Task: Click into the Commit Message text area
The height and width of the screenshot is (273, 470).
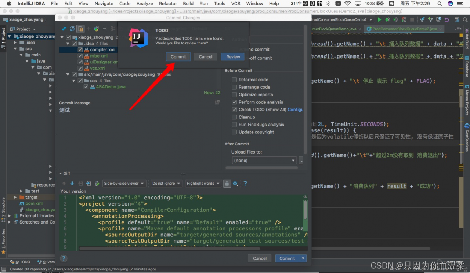Action: [140, 138]
